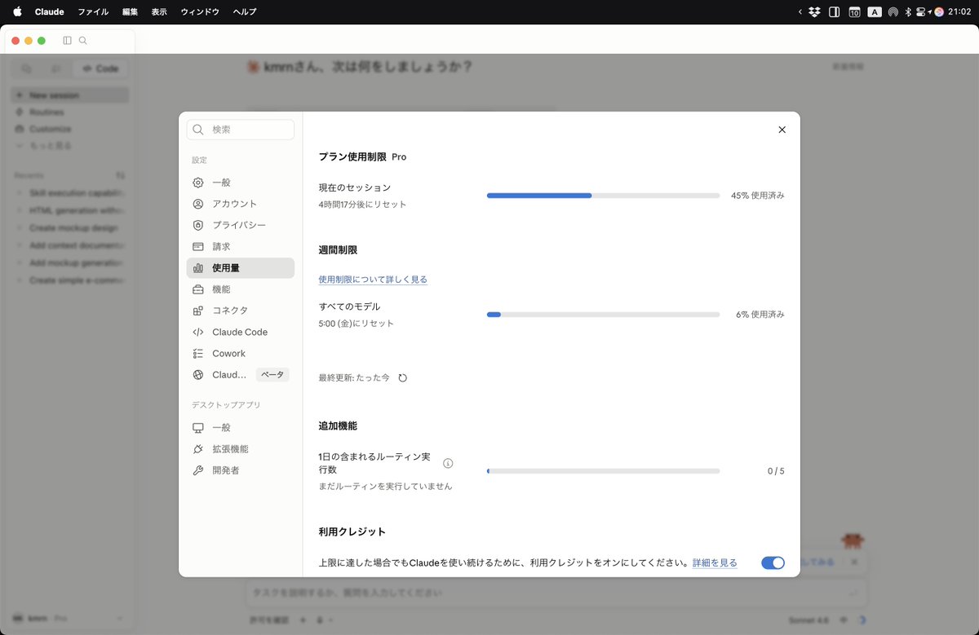
Task: Toggle 利用クレジット switch off
Action: tap(773, 562)
